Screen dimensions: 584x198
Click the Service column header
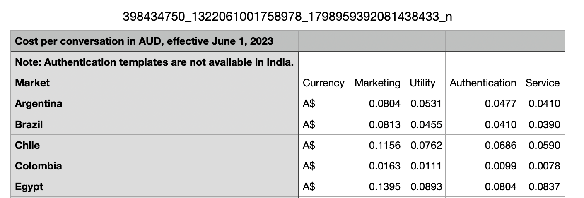tap(542, 83)
